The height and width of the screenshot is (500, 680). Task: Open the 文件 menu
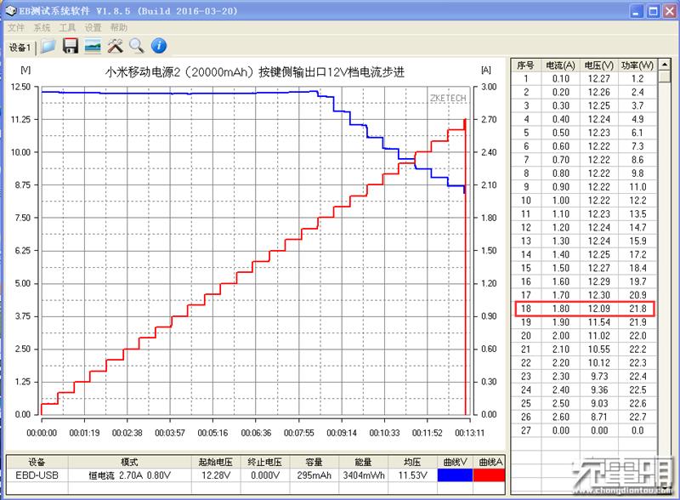tap(16, 28)
